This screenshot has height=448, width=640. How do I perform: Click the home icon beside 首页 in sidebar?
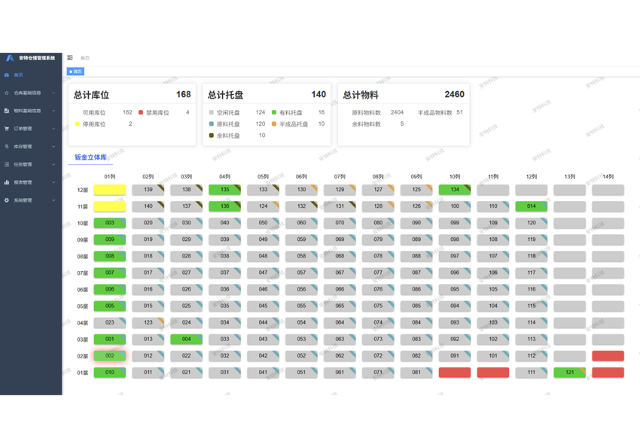(x=7, y=75)
